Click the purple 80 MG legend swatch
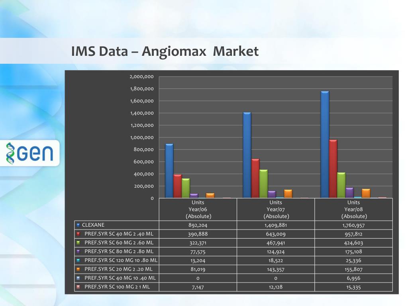The width and height of the screenshot is (408, 306). pyautogui.click(x=78, y=252)
